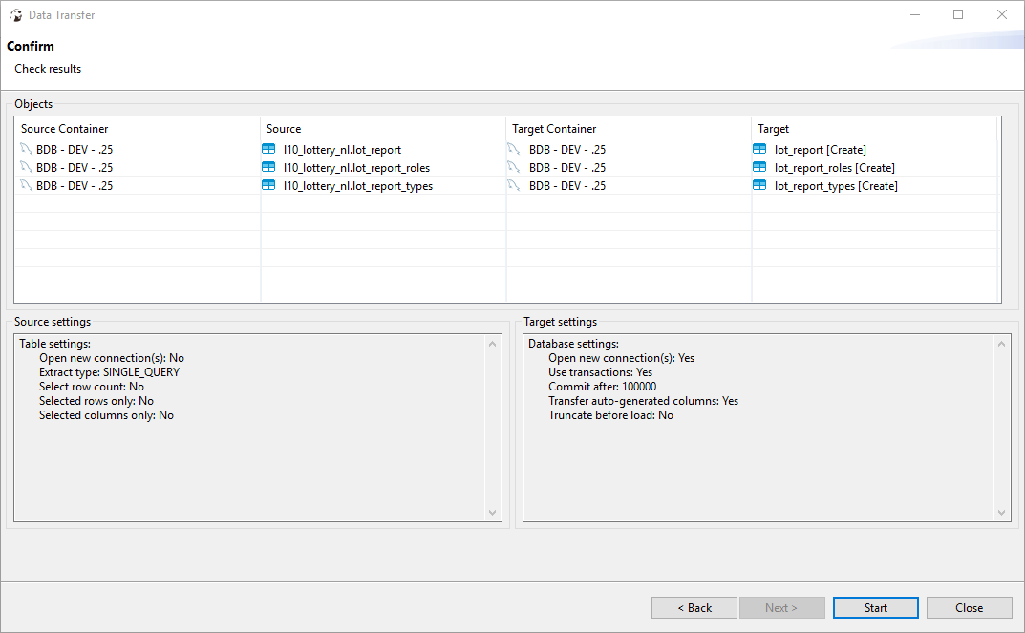
Task: Click the Close button
Action: (969, 607)
